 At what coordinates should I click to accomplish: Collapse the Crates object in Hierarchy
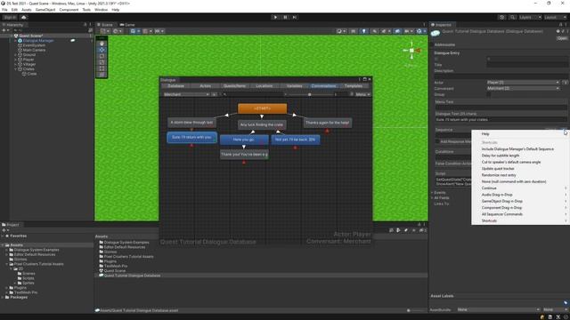[x=16, y=69]
